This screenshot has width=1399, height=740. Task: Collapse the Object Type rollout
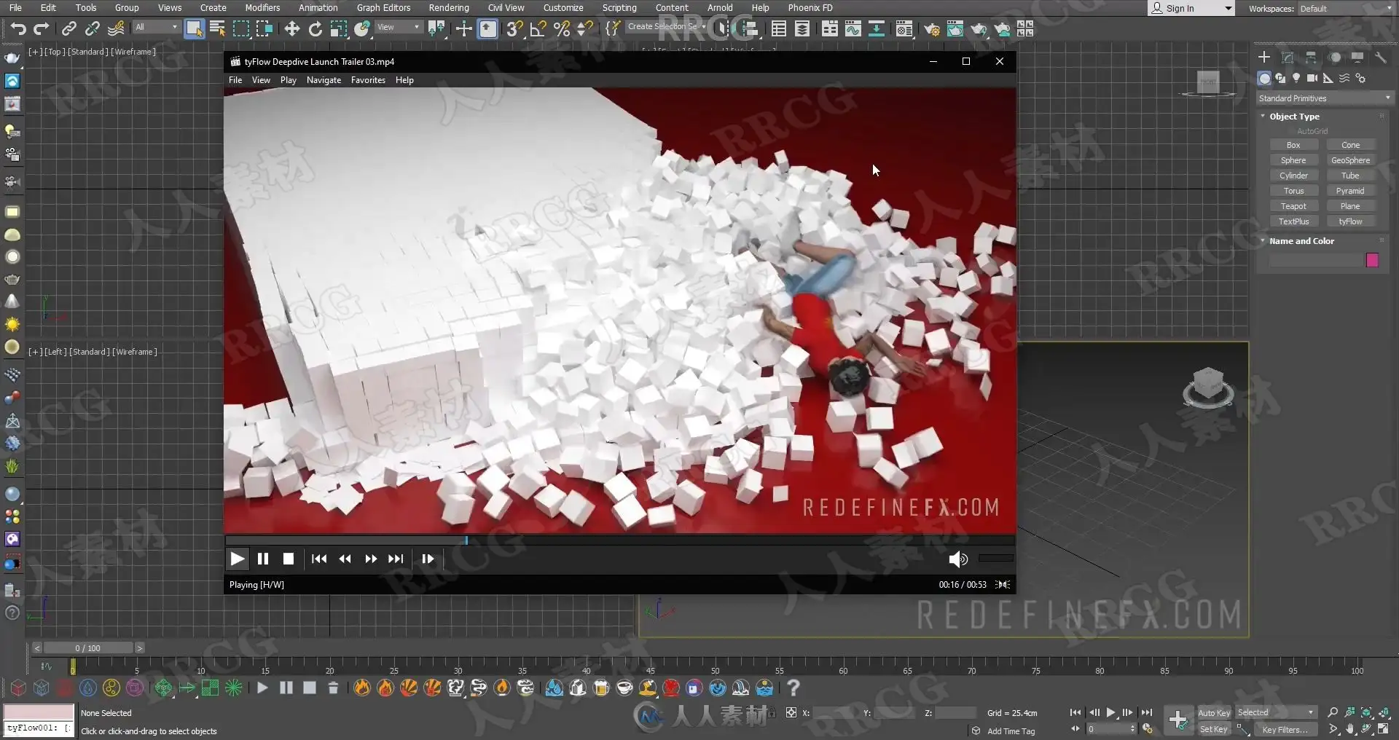tap(1294, 117)
